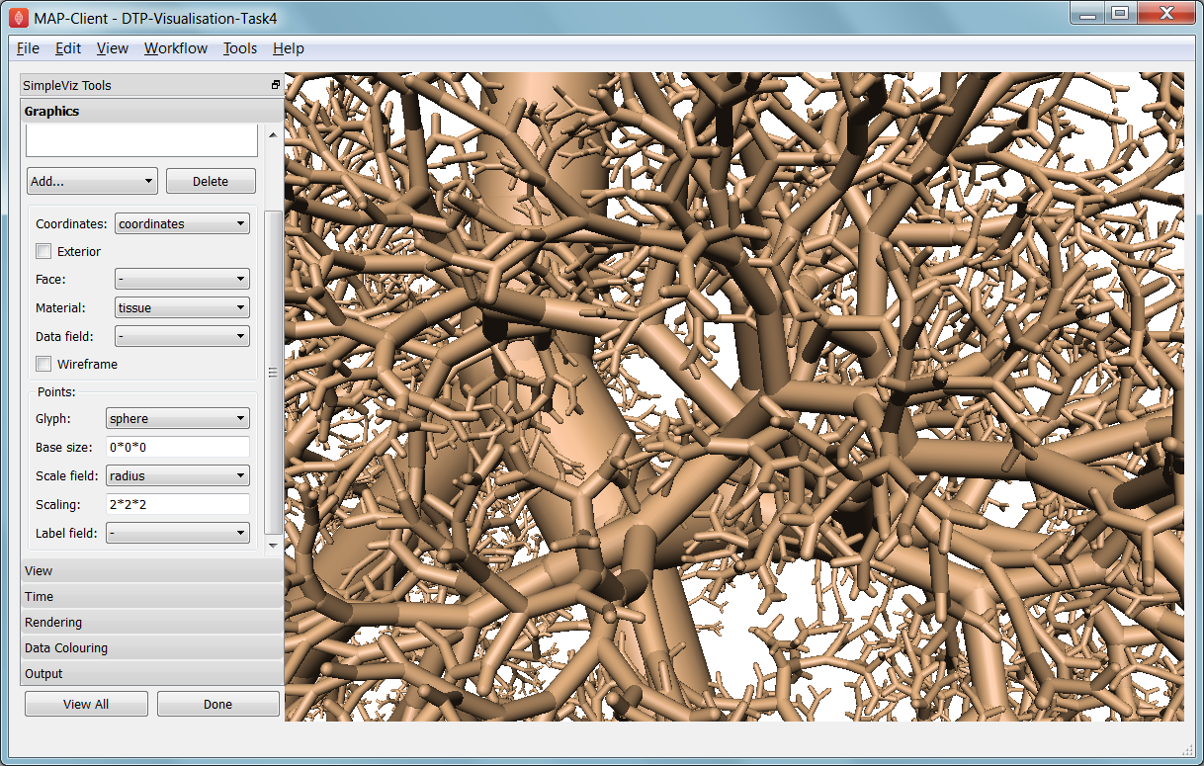Toggle the Exterior checkbox
Image resolution: width=1204 pixels, height=766 pixels.
tap(43, 251)
